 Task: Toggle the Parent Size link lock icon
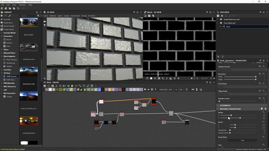tap(177, 89)
